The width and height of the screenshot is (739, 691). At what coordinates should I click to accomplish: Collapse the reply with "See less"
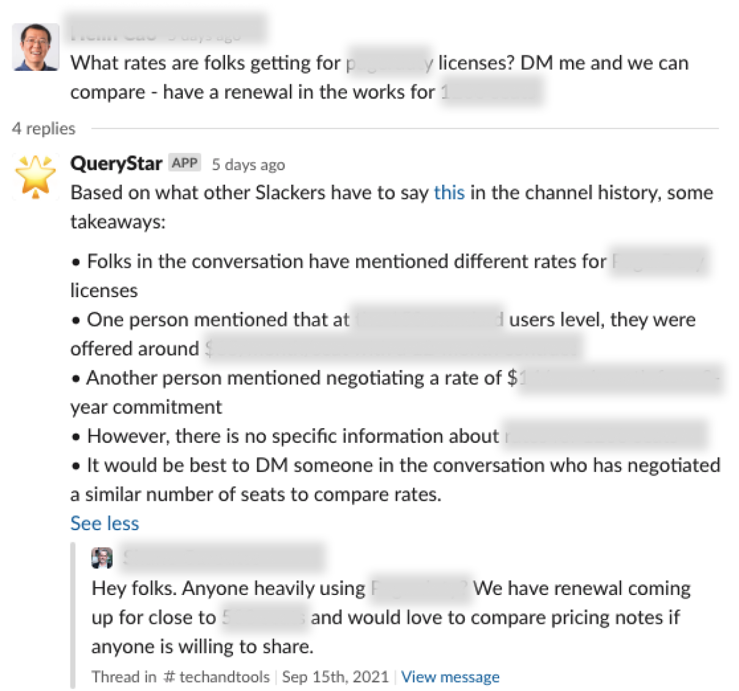click(x=105, y=523)
